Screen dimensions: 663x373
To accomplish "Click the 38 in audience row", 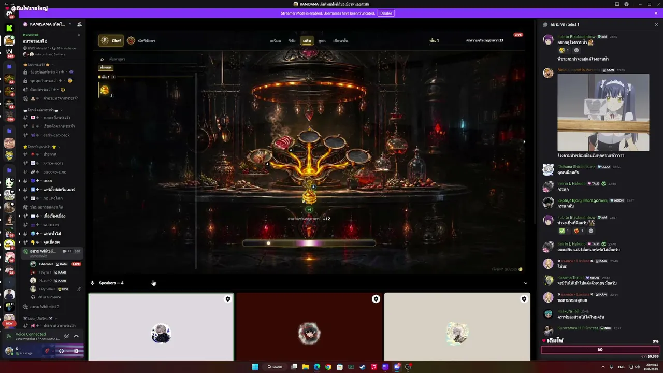I will [49, 297].
